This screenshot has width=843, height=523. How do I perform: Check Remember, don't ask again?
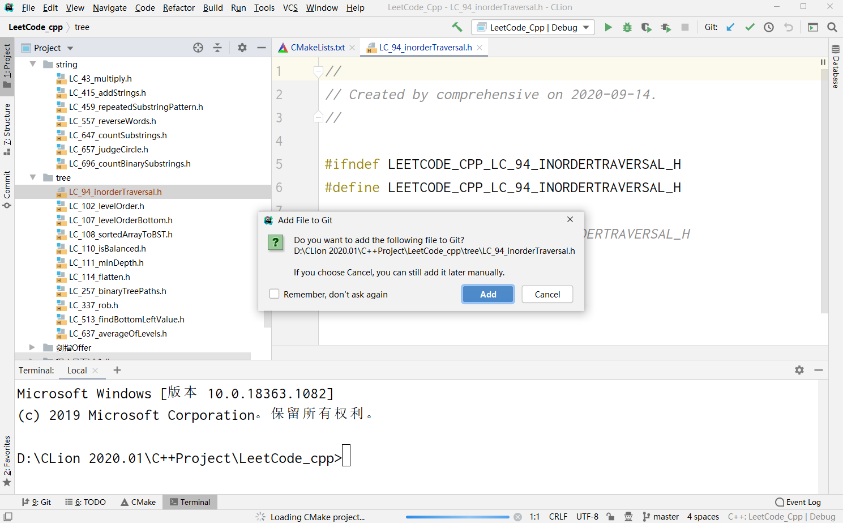click(275, 294)
